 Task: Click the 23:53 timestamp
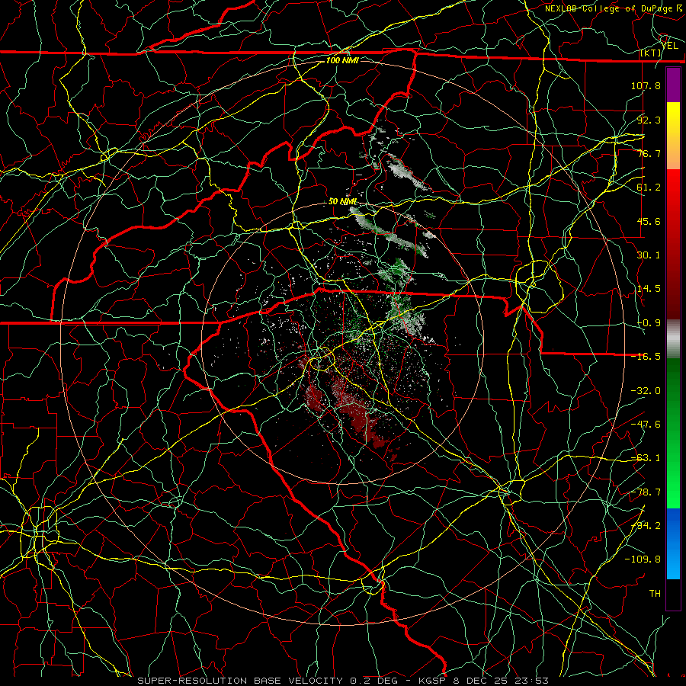coord(533,681)
